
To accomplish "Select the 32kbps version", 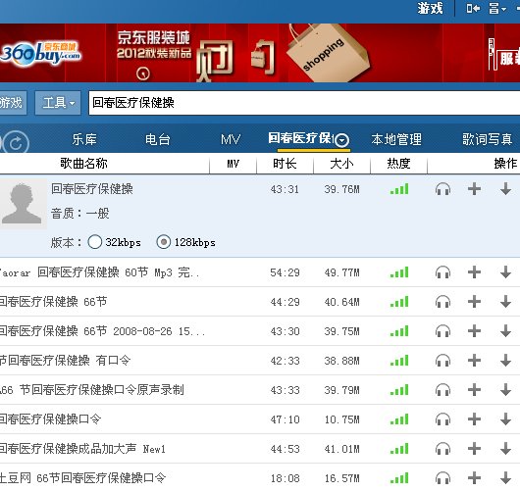I will [x=94, y=242].
